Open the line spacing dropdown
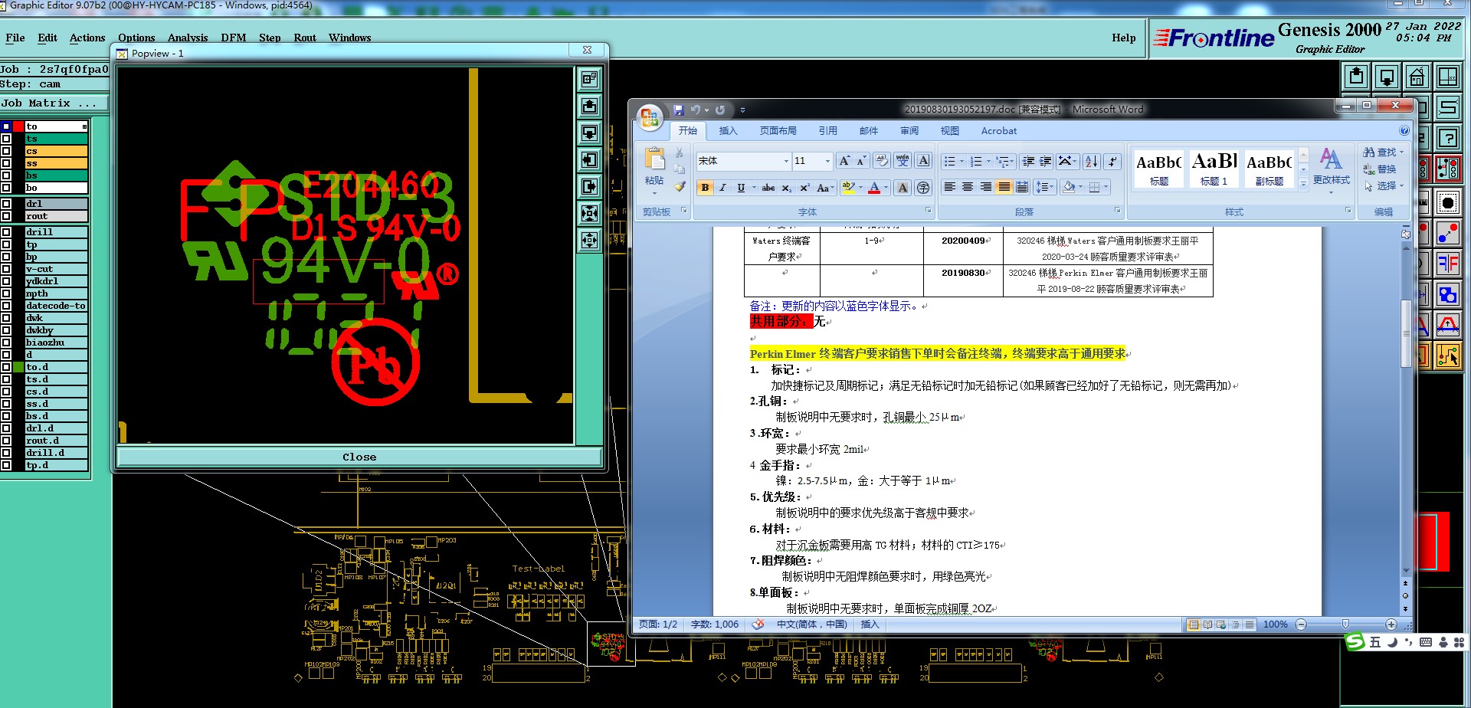Image resolution: width=1471 pixels, height=708 pixels. (1044, 187)
